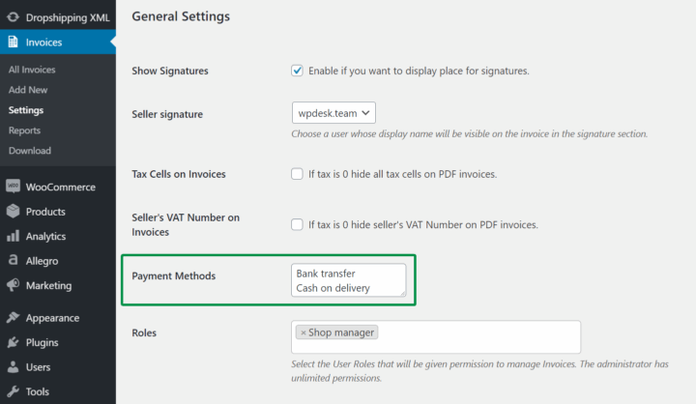
Task: Click the Allegro sidebar icon
Action: point(14,261)
